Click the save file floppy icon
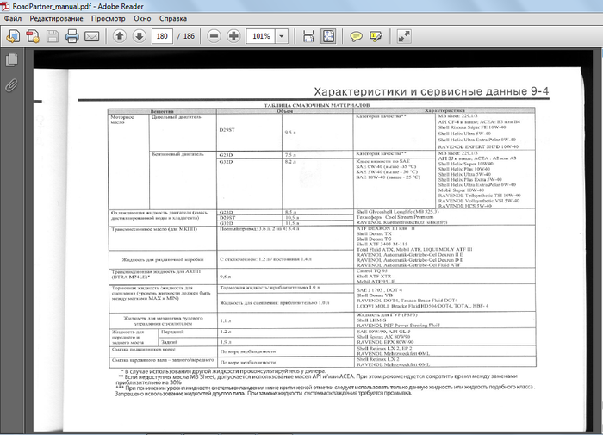This screenshot has height=435, width=603. pyautogui.click(x=53, y=36)
